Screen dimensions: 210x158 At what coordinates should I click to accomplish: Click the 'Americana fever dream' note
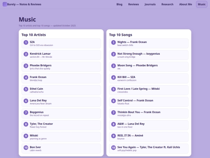40,104
